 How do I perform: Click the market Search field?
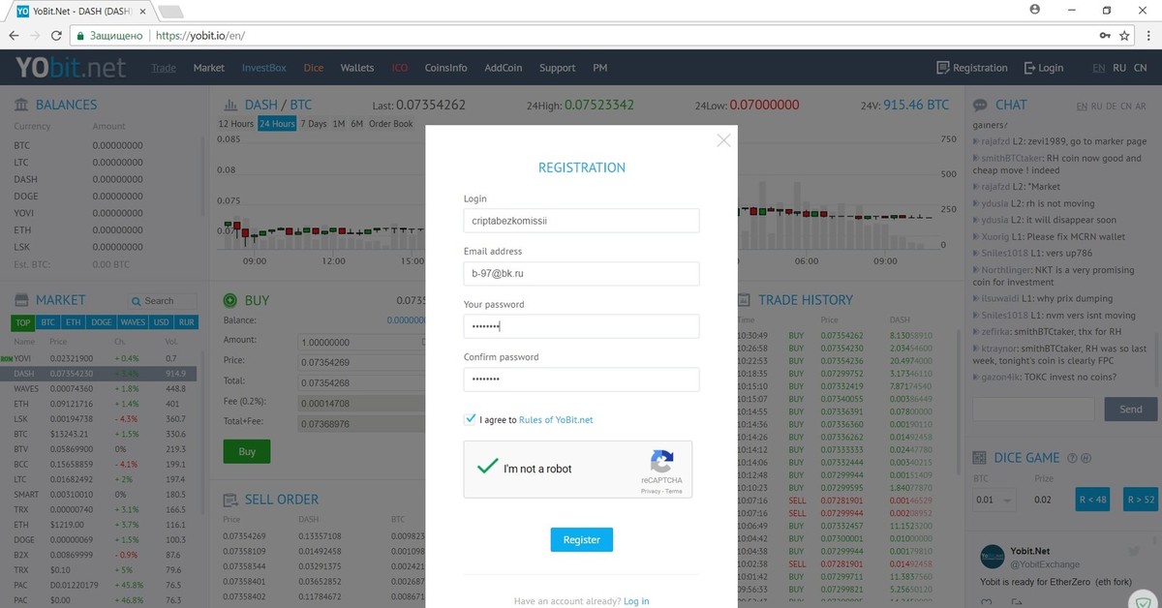click(163, 301)
